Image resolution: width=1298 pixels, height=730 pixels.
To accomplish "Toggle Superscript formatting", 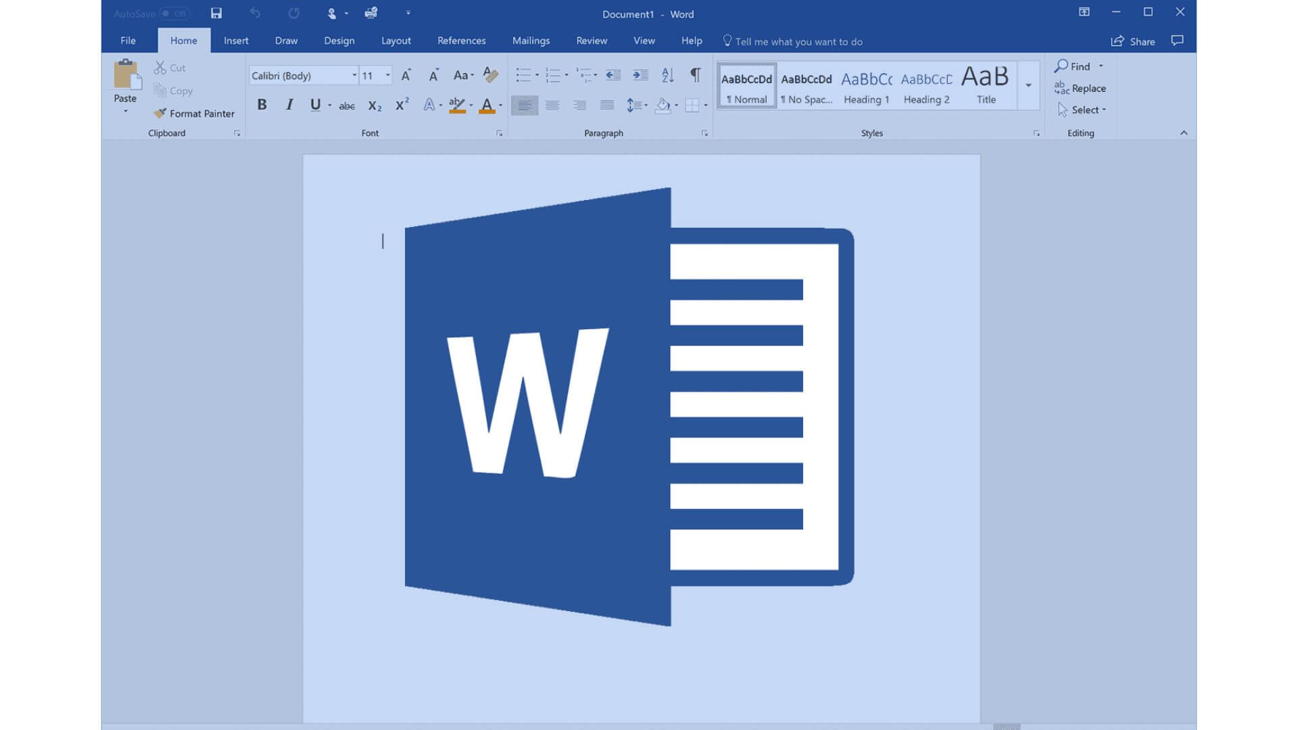I will (402, 105).
